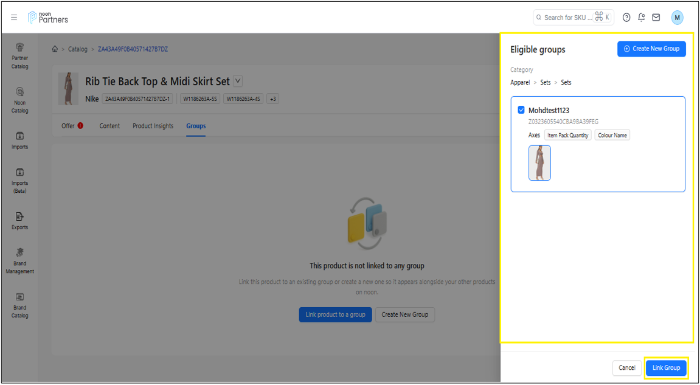Open Brand Management in sidebar
The width and height of the screenshot is (700, 385).
[20, 260]
